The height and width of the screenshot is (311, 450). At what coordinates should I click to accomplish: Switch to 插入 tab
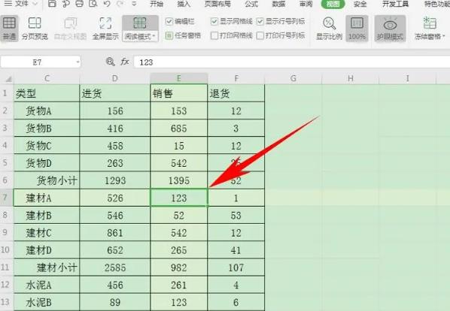click(184, 4)
